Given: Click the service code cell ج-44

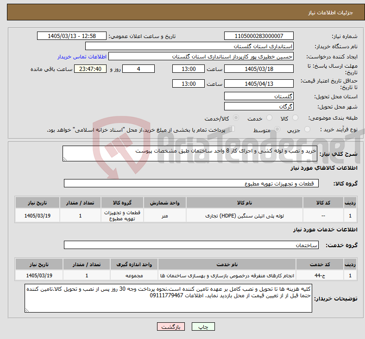Looking at the screenshot, I should coord(320,275).
